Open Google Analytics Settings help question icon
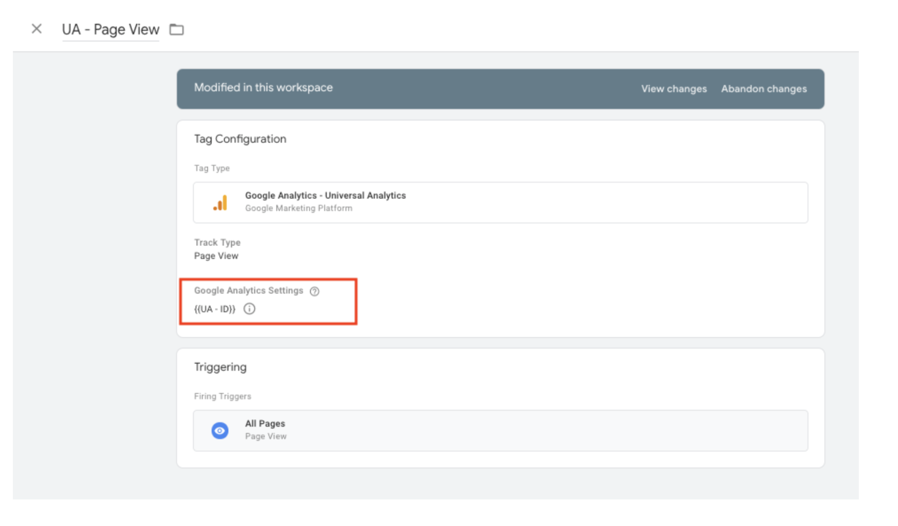The height and width of the screenshot is (526, 898). pyautogui.click(x=315, y=291)
